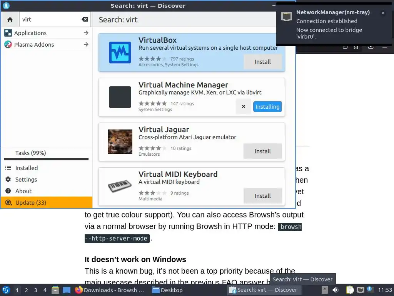The width and height of the screenshot is (394, 296).
Task: Open the volume control tray icon
Action: click(336, 290)
